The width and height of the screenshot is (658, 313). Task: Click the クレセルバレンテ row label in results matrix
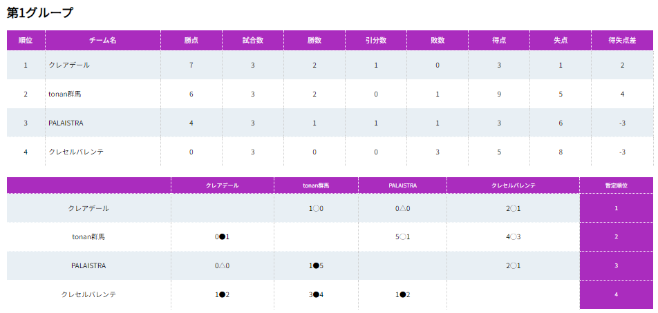pos(88,294)
